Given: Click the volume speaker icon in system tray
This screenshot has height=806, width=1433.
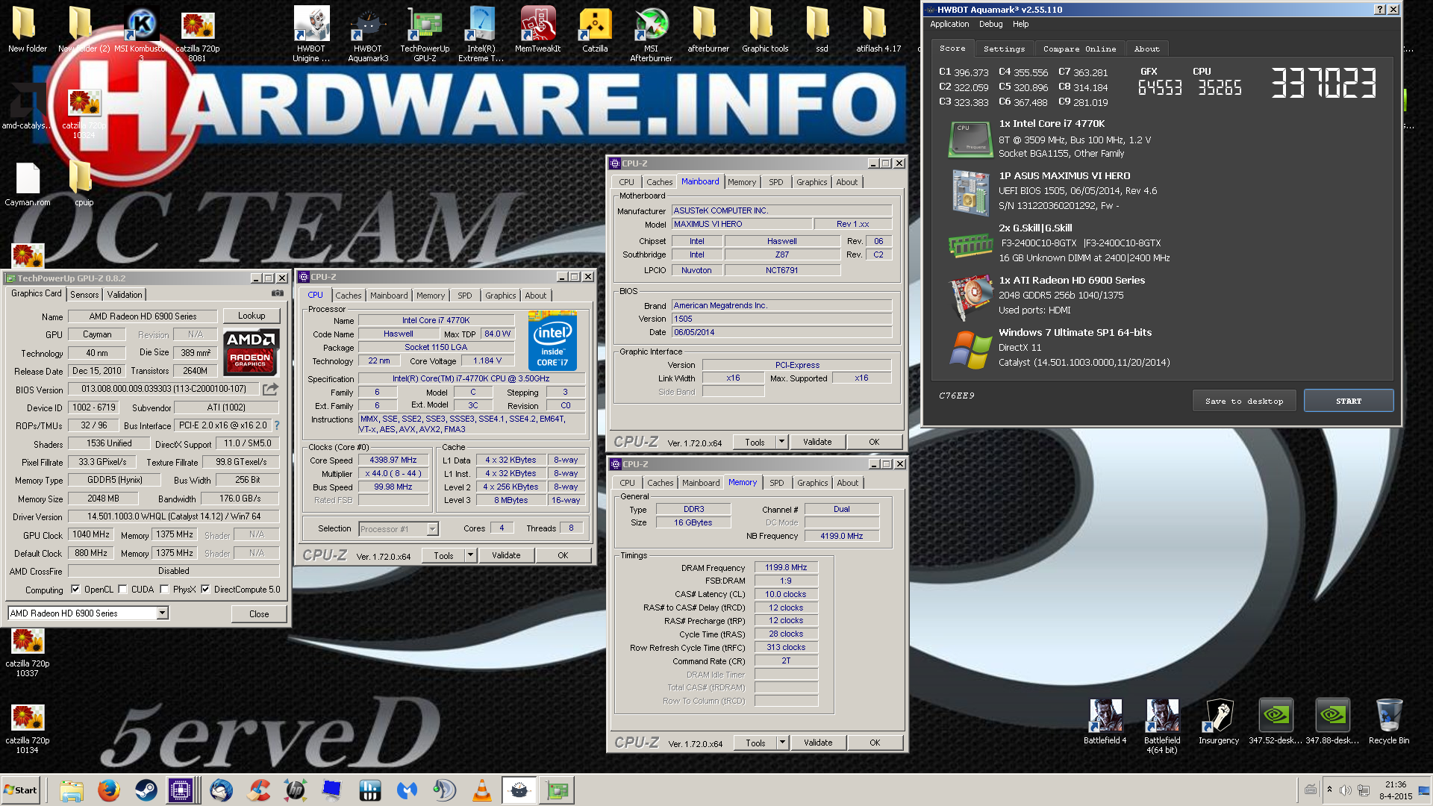Looking at the screenshot, I should 1345,790.
